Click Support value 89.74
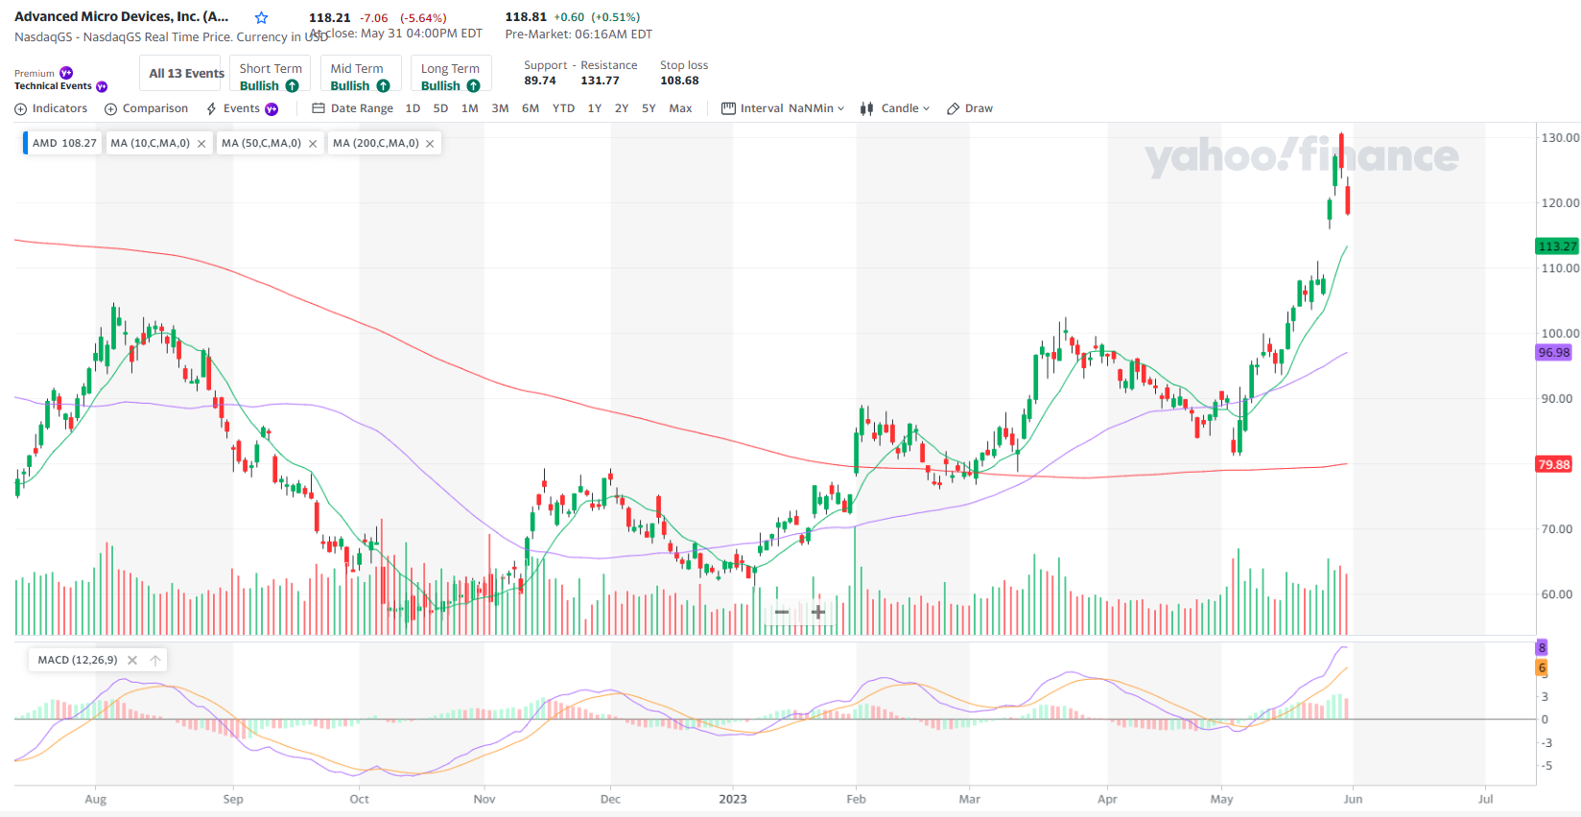Viewport: 1581px width, 817px height. point(540,82)
